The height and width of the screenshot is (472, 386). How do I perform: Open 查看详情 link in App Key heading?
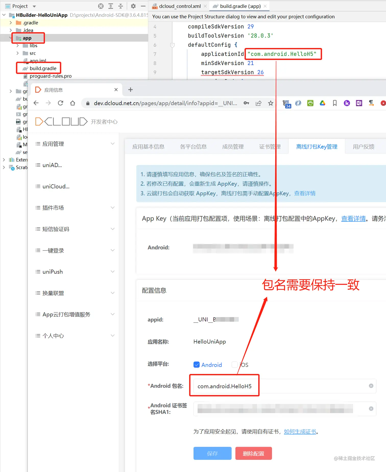click(x=353, y=219)
